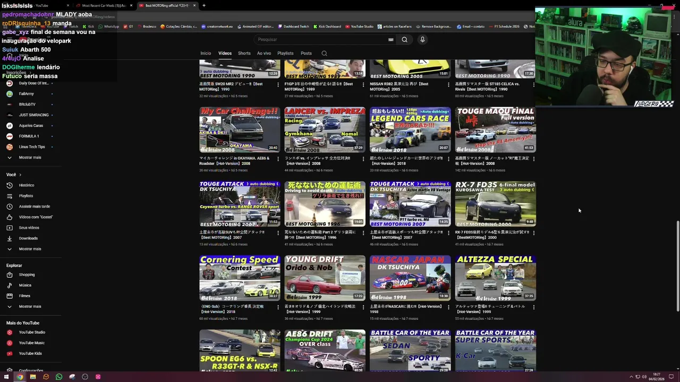The image size is (680, 382).
Task: Open the Histórico sidebar entry
Action: tap(27, 185)
